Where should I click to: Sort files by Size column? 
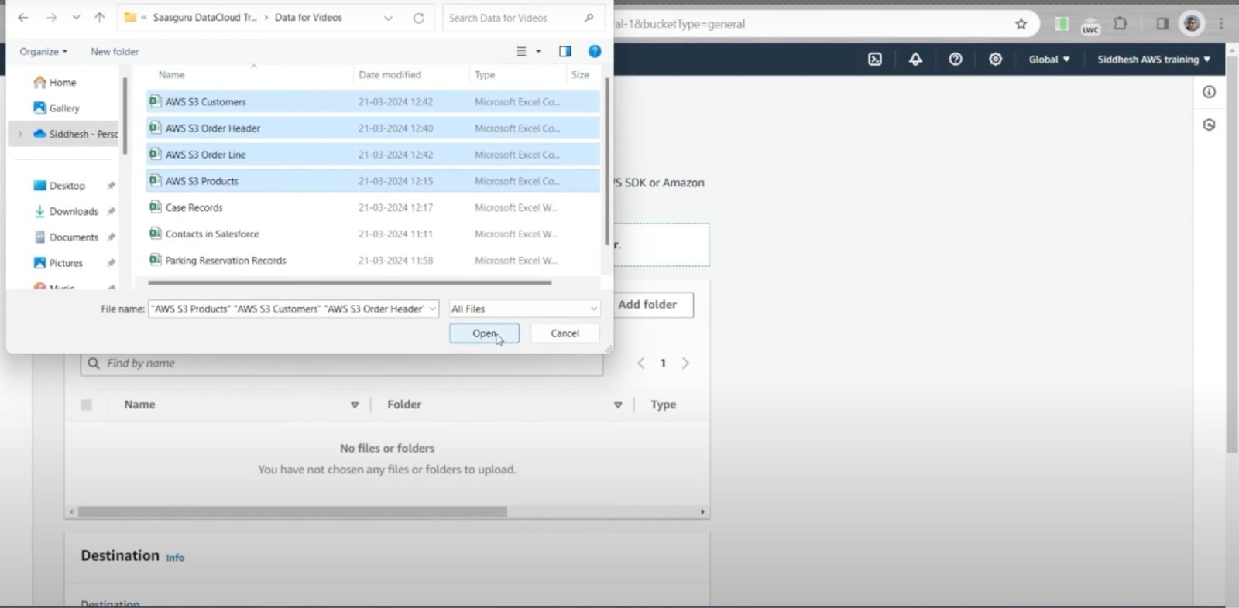point(580,75)
